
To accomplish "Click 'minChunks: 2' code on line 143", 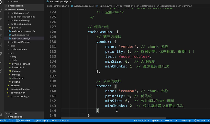I will [118, 106].
